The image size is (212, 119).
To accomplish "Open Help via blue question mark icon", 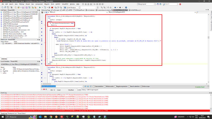I will tap(126, 8).
